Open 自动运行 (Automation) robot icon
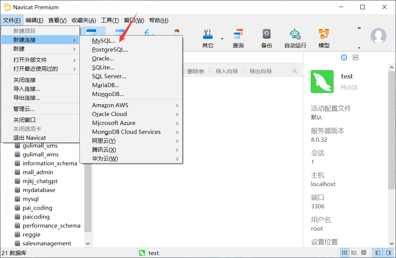 click(x=295, y=38)
